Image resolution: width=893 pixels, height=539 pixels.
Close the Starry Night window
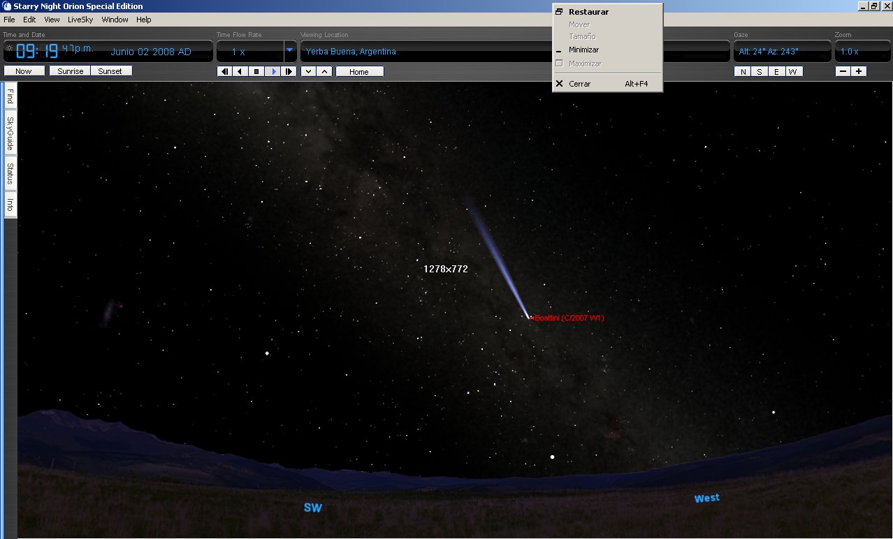(885, 6)
